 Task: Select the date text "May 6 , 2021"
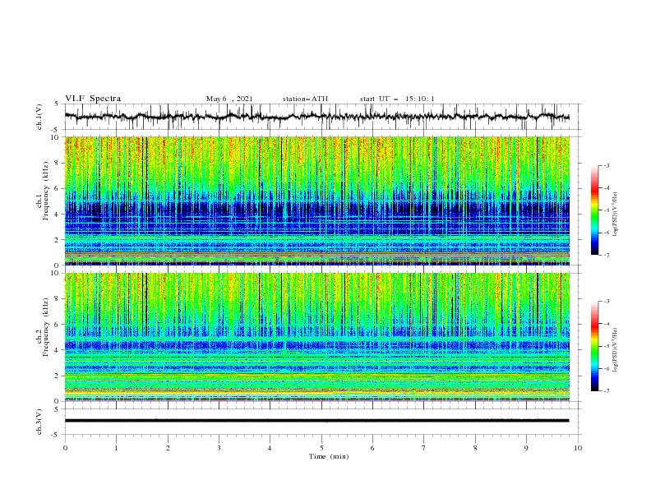229,99
